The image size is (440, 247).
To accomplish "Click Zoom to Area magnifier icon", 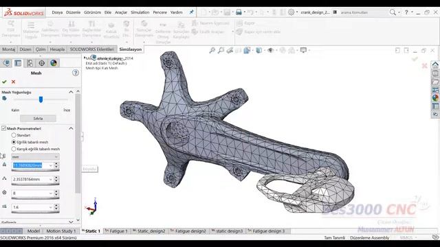I will [221, 50].
